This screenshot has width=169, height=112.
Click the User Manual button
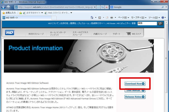tap(135, 90)
